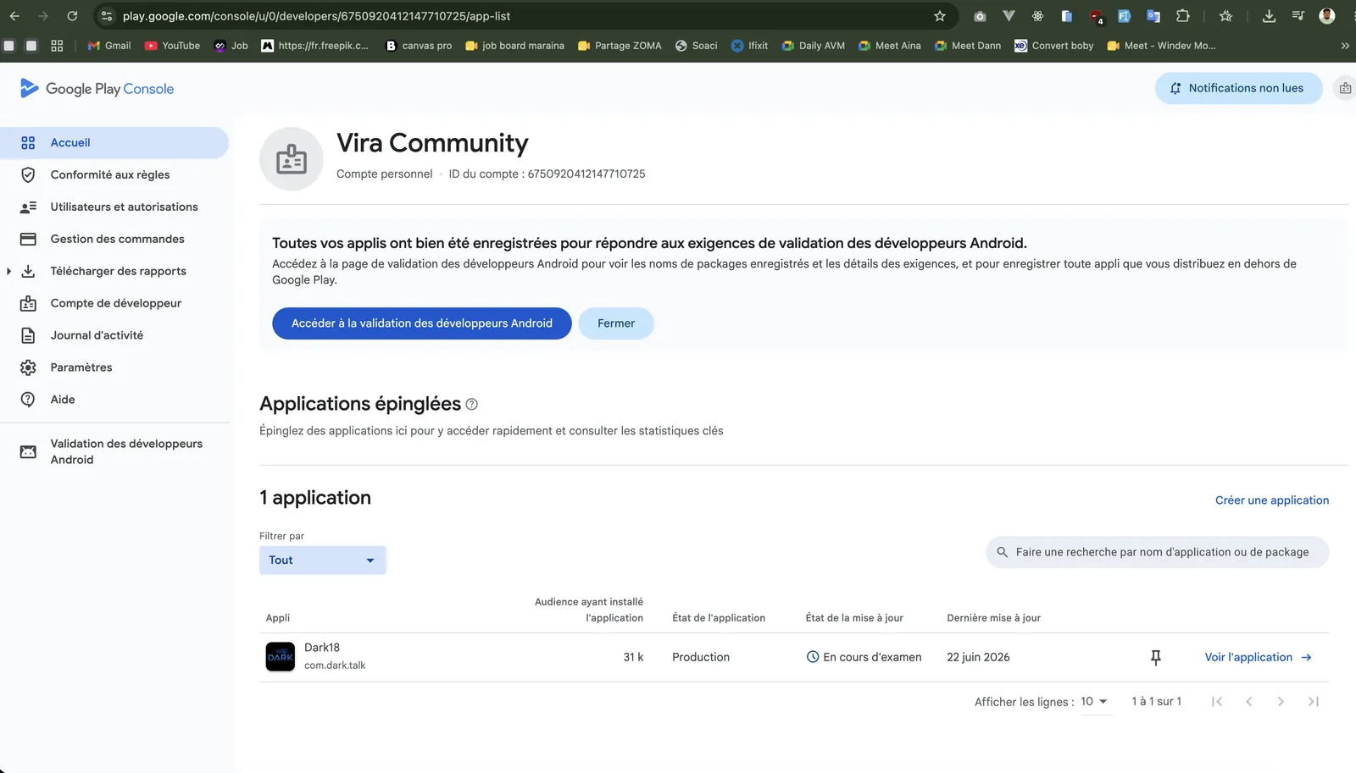Go to next page of app list
Viewport: 1356px width, 773px height.
tap(1281, 702)
